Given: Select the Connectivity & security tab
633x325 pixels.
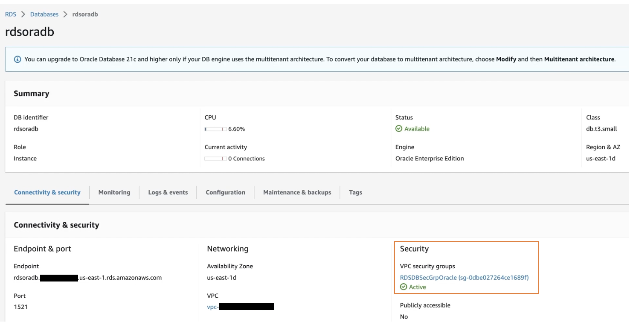Looking at the screenshot, I should point(47,192).
